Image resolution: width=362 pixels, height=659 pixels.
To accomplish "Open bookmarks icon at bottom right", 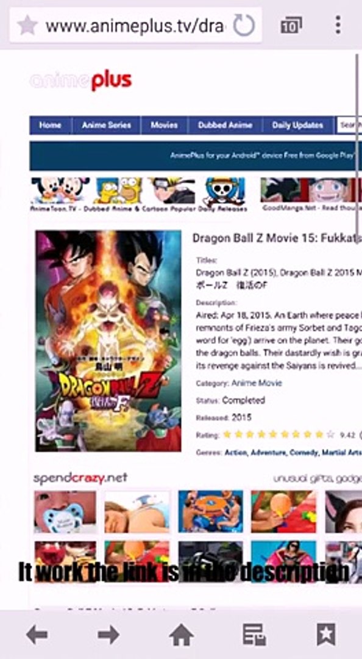I will click(x=326, y=634).
